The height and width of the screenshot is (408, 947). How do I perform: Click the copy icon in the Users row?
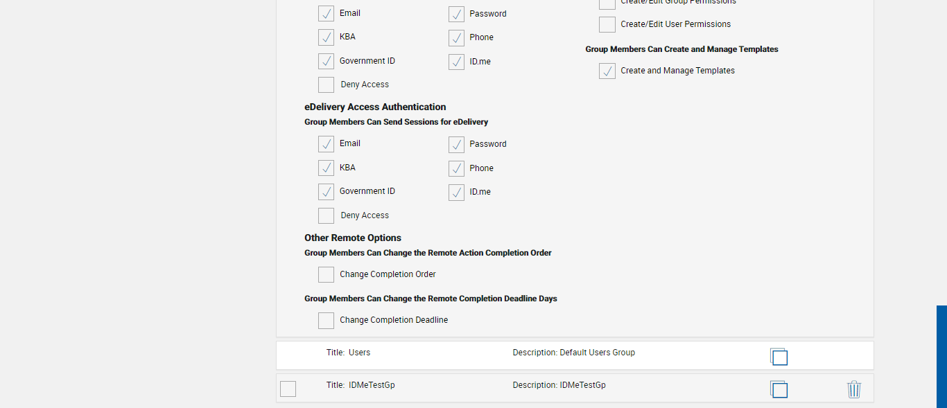tap(779, 356)
